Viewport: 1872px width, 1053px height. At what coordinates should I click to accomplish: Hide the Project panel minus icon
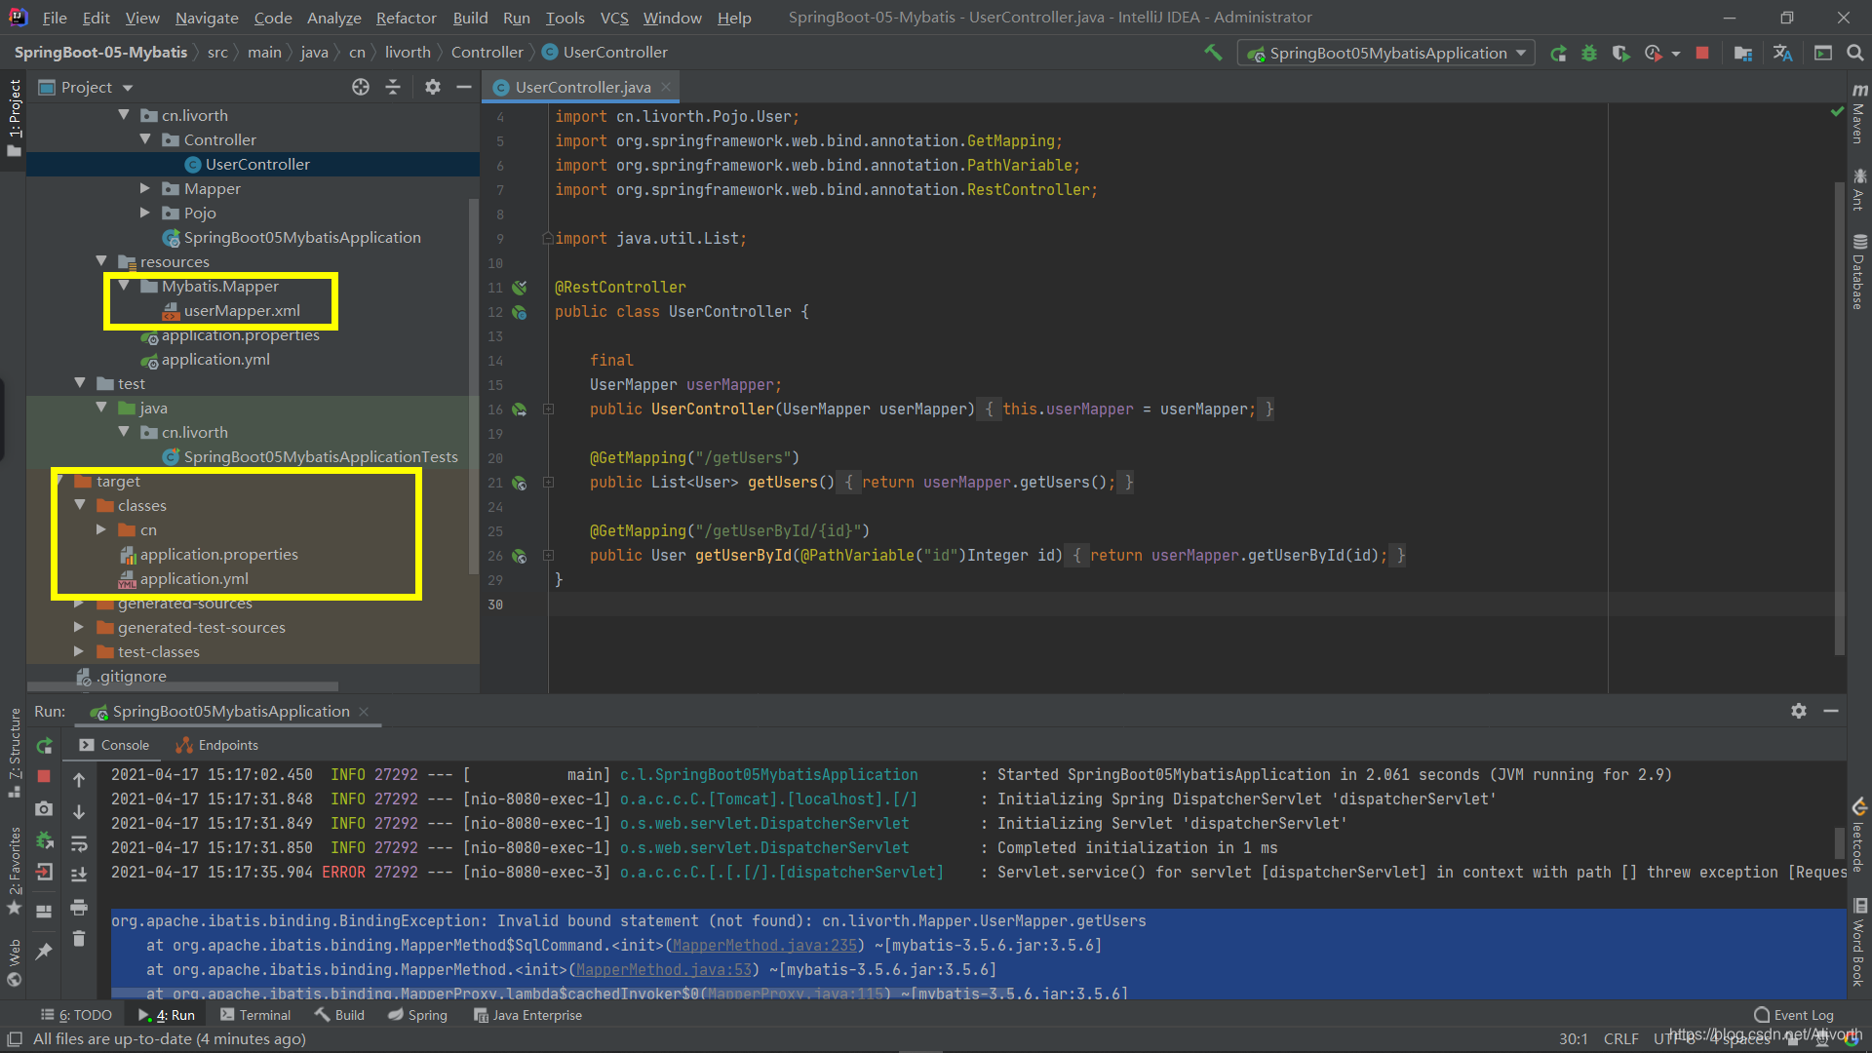(464, 87)
